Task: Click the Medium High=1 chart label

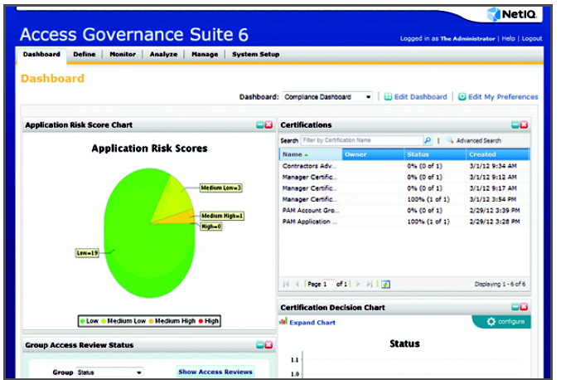Action: [222, 216]
